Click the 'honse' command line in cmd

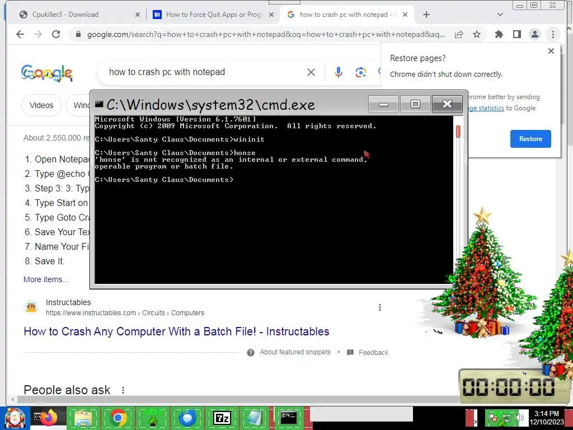pyautogui.click(x=175, y=153)
